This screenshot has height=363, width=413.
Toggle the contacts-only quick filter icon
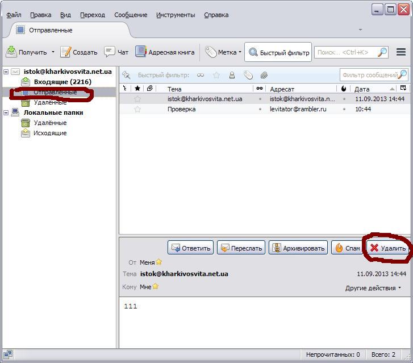[232, 76]
